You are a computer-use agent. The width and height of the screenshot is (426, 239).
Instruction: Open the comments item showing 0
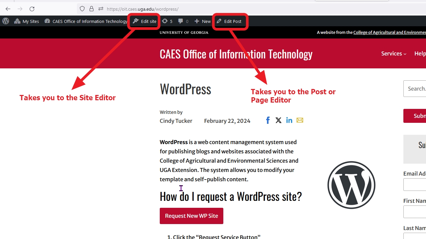click(183, 21)
